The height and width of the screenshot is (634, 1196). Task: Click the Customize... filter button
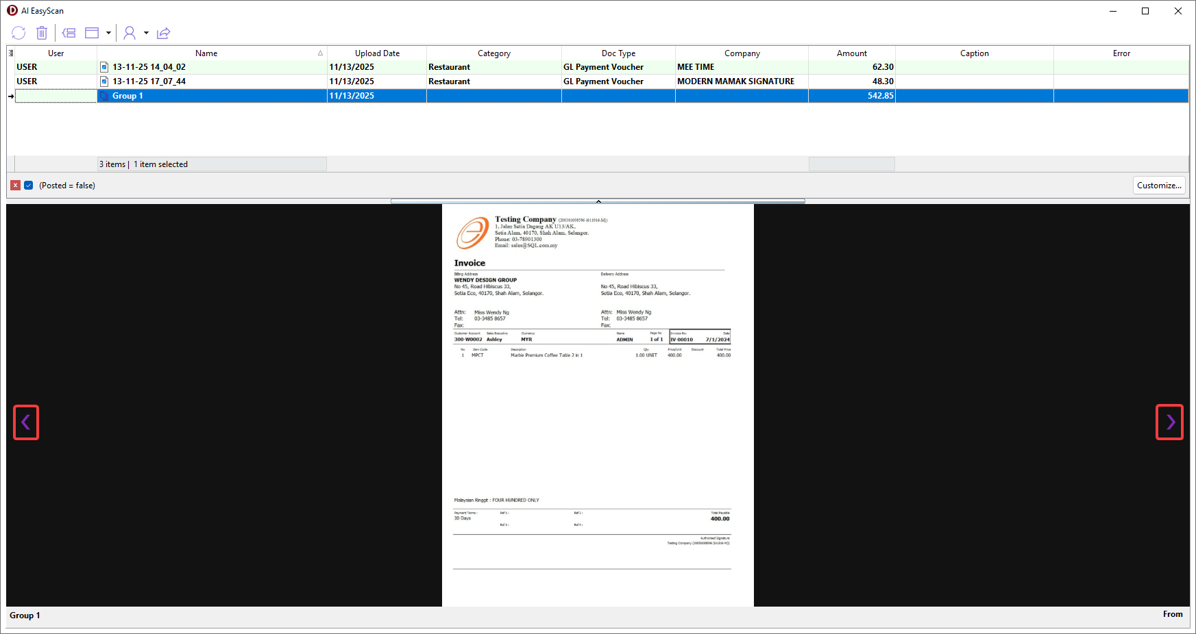coord(1158,186)
